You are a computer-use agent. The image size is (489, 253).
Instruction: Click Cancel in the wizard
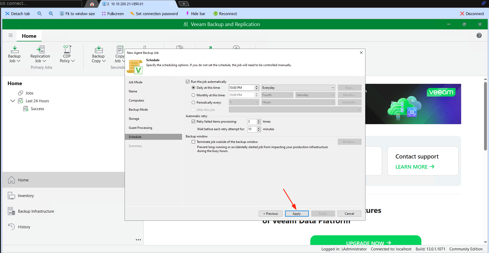(x=349, y=213)
